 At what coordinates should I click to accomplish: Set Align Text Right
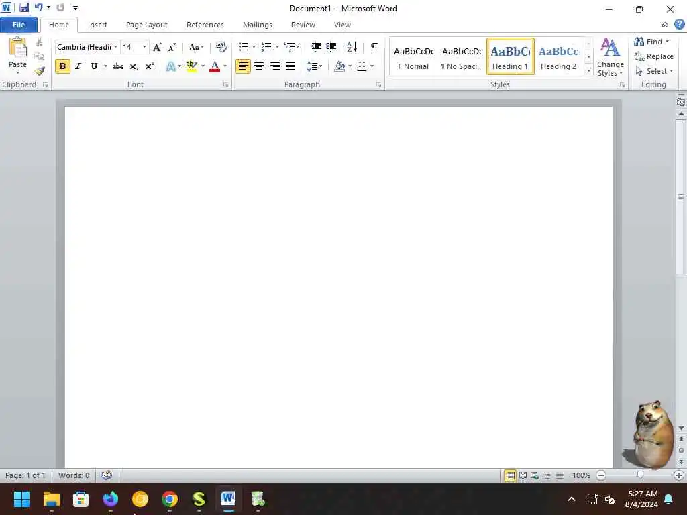(274, 66)
